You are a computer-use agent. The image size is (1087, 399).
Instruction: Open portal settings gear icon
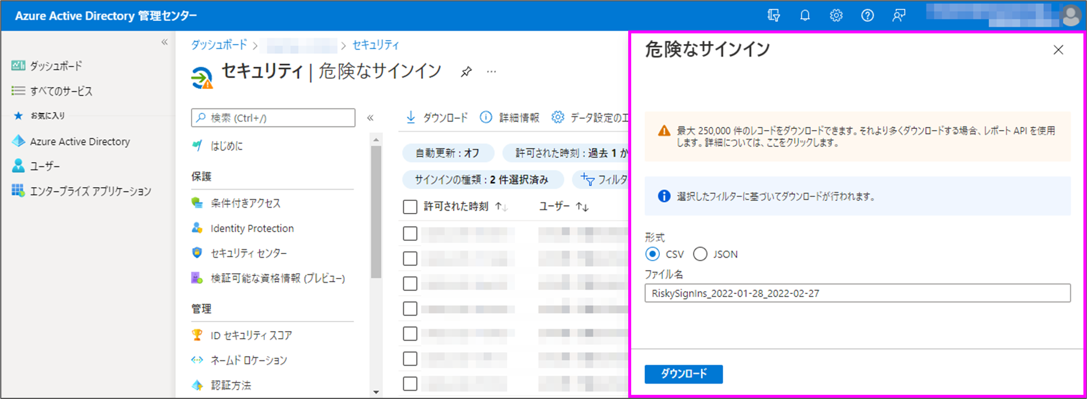pos(836,16)
